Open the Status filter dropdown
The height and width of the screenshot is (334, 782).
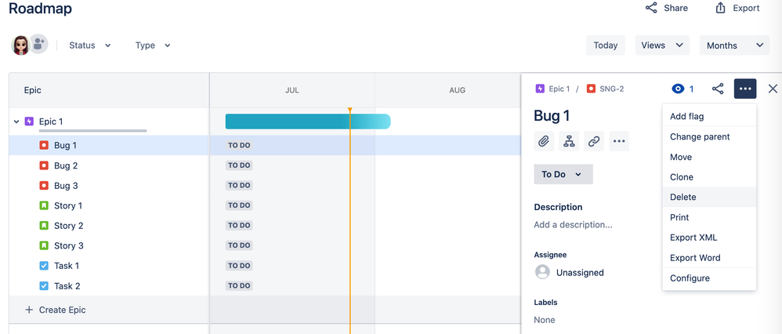point(90,45)
